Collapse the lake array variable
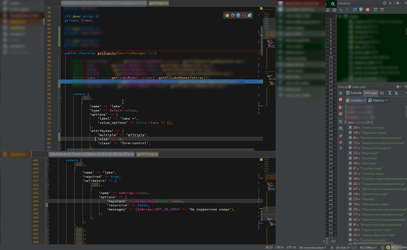The height and width of the screenshot is (250, 407). (x=346, y=122)
